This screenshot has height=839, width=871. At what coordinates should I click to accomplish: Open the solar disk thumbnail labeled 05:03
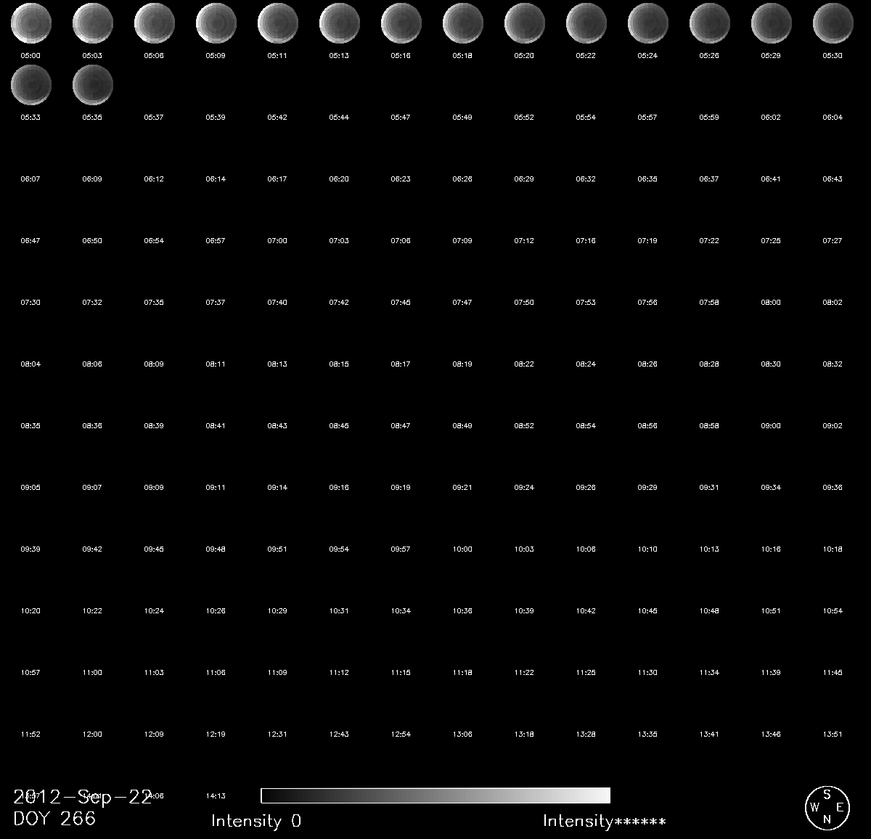(x=93, y=23)
